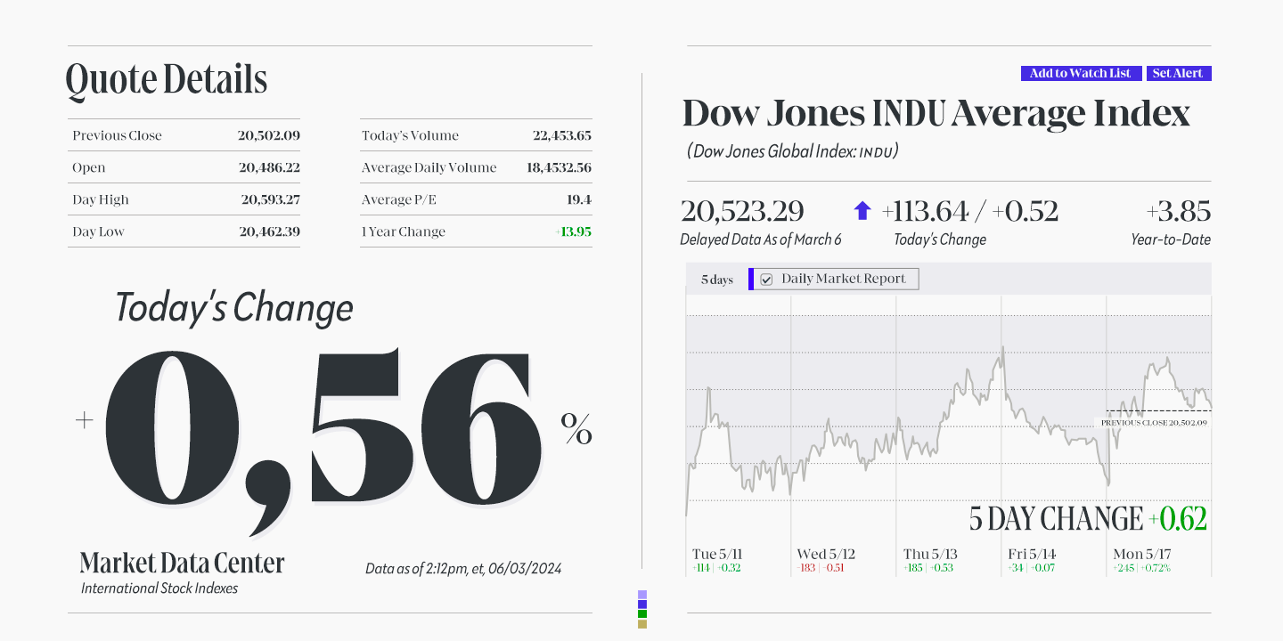1283x641 pixels.
Task: Click the Previous Close 20,502.09 chart marker
Action: [x=1154, y=423]
